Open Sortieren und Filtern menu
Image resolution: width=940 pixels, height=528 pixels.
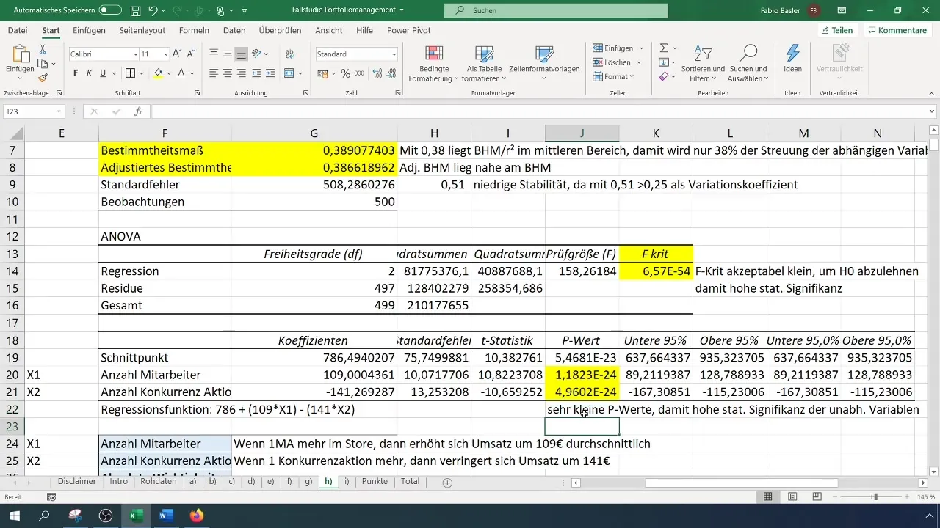pyautogui.click(x=703, y=64)
